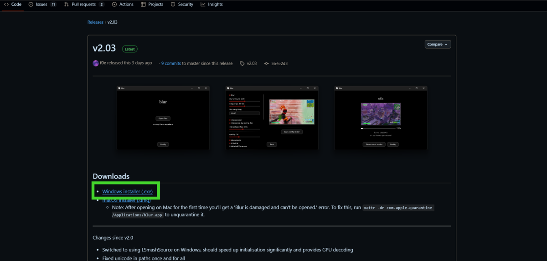This screenshot has width=547, height=261.
Task: Expand the Compare dropdown
Action: click(x=438, y=44)
